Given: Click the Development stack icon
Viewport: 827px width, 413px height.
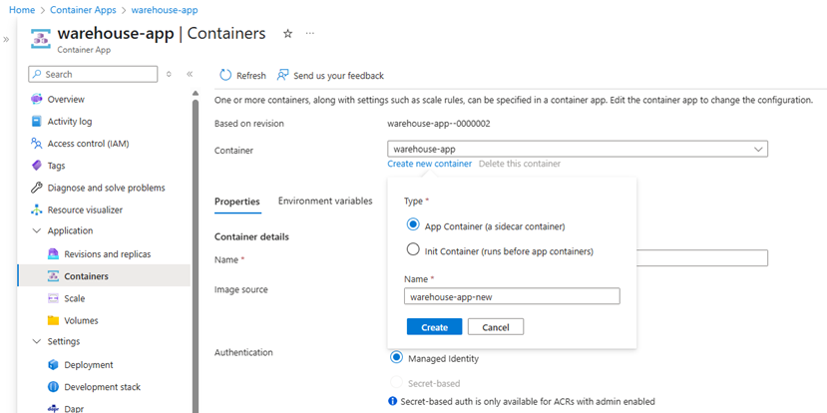Looking at the screenshot, I should 53,387.
